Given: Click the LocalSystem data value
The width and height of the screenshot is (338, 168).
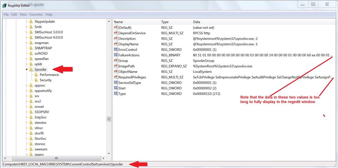Looking at the screenshot, I should tap(202, 72).
